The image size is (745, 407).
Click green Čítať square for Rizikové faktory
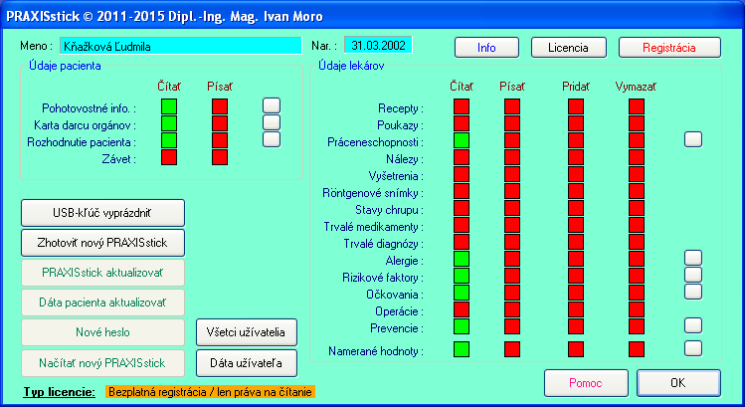462,276
